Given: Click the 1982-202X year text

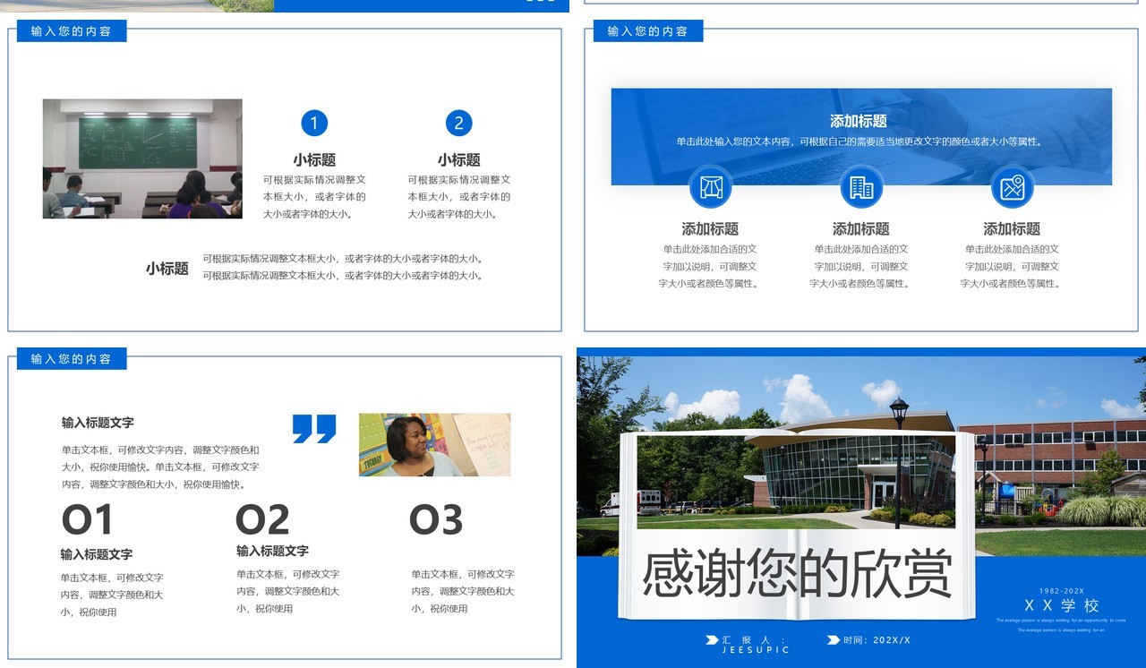Looking at the screenshot, I should (x=1062, y=590).
